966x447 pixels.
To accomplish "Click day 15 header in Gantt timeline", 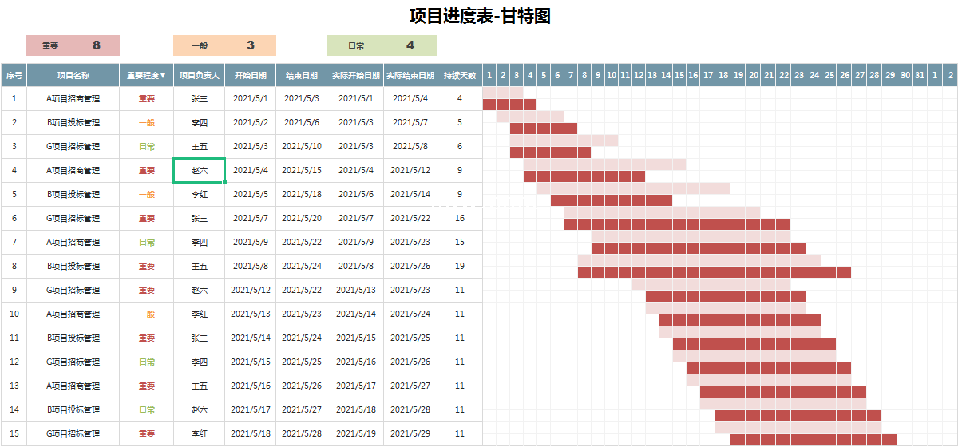I will (679, 76).
